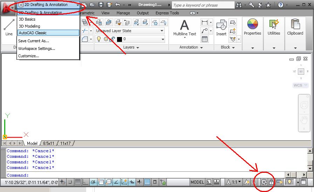Viewport: 314px width, 192px height.
Task: Click the Edit Attribute icon
Action: [233, 39]
